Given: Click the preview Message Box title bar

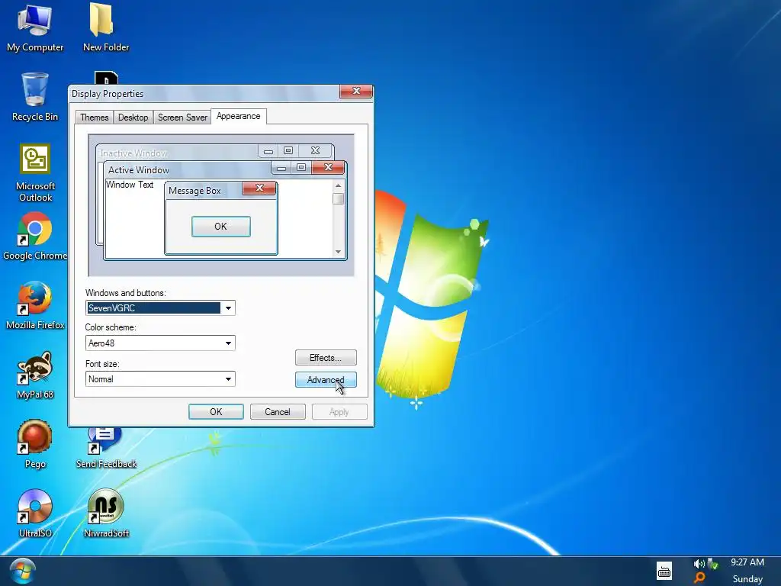Looking at the screenshot, I should pyautogui.click(x=204, y=190).
